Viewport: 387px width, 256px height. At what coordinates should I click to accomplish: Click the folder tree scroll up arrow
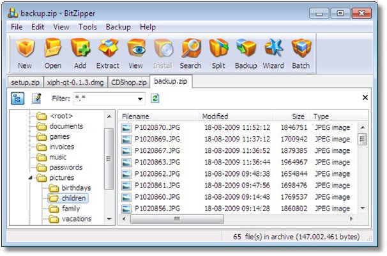109,116
